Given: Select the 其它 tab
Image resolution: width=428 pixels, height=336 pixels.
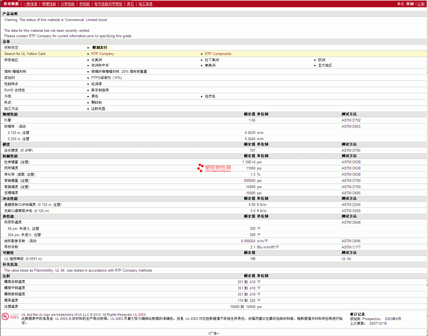Looking at the screenshot, I should click(130, 4).
